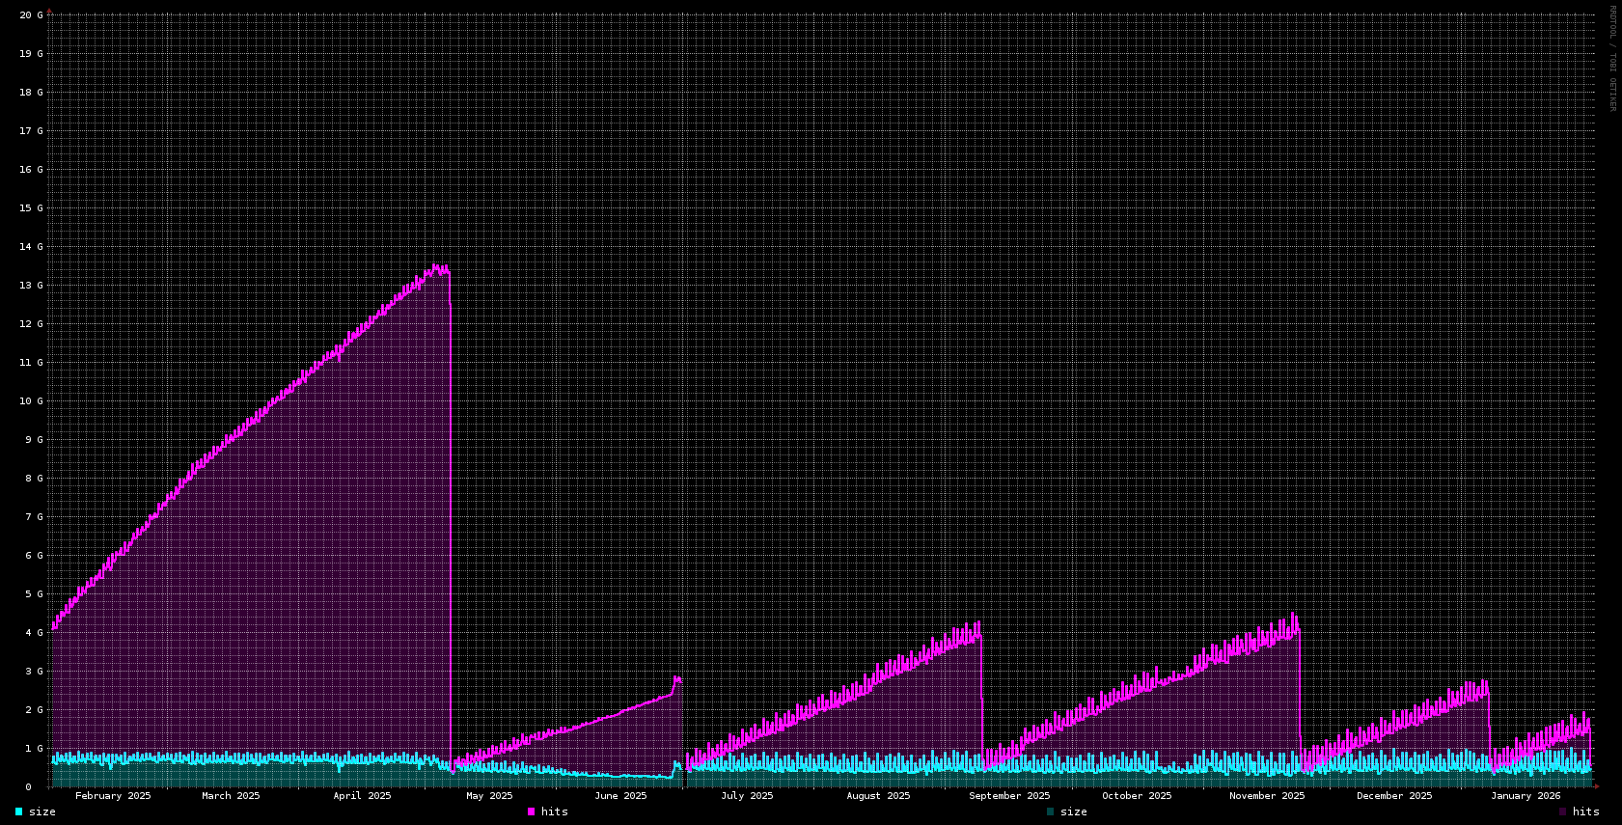Click the RRDTOOL / TOBI OETIKER watermark
The image size is (1622, 825).
(1611, 58)
